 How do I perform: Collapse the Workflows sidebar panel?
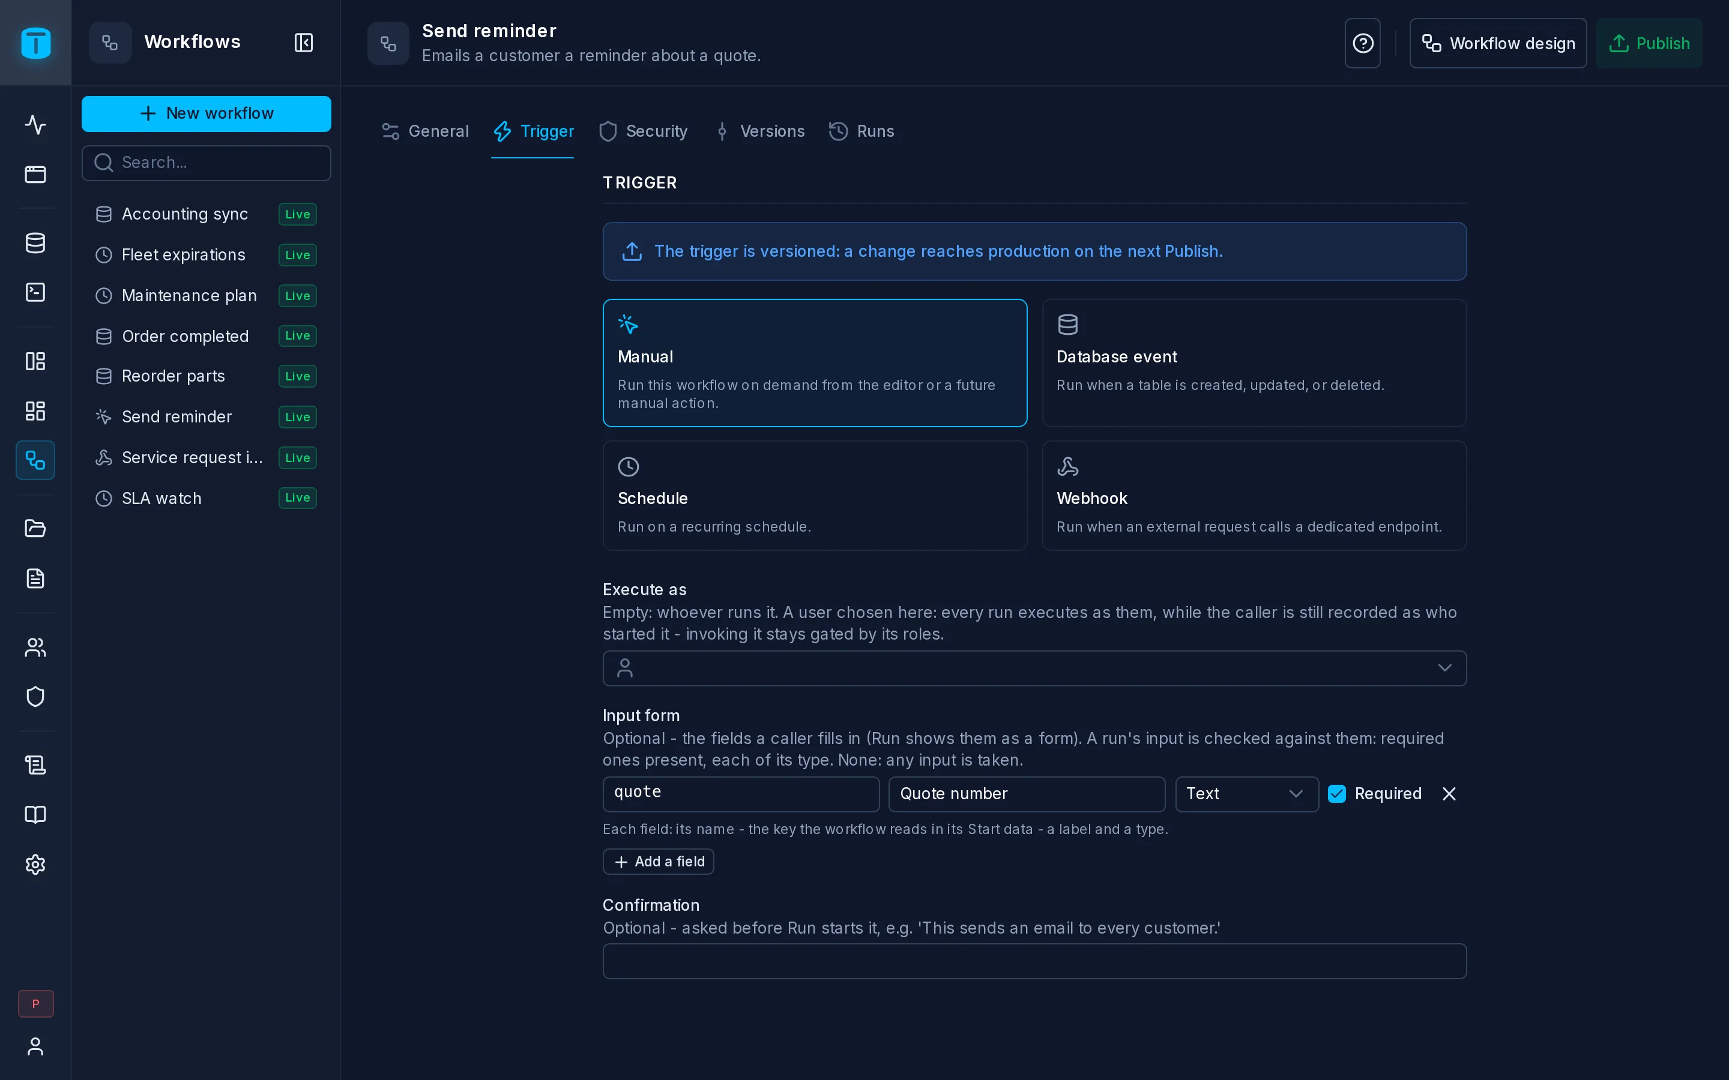click(304, 42)
